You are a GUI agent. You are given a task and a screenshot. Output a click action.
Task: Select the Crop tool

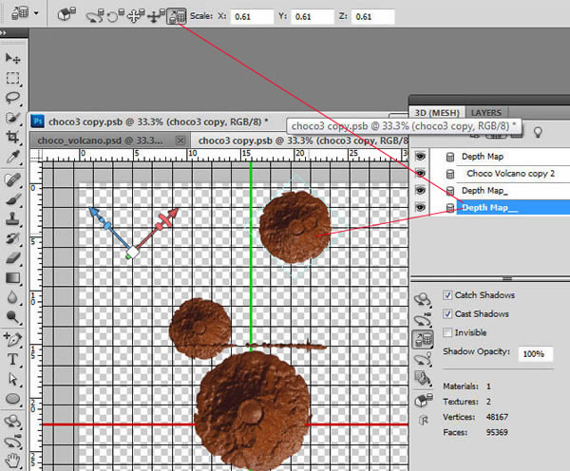(13, 137)
